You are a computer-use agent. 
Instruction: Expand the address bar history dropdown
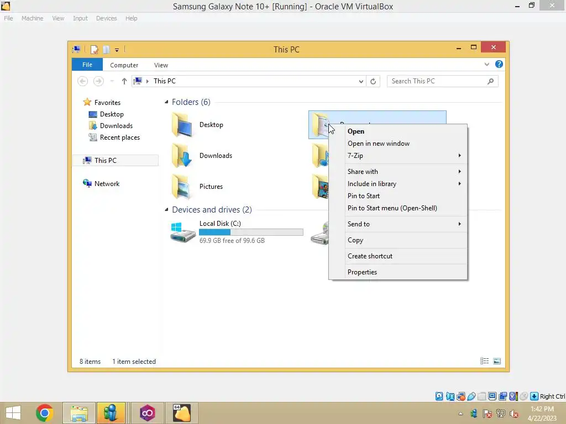(361, 82)
